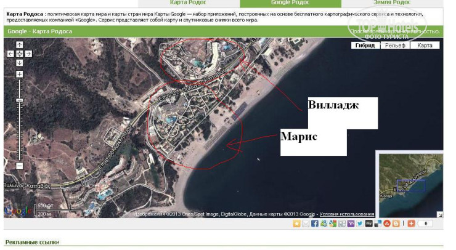Share via the MSN Messenger icon
Screen dimensions: 456x250
tap(324, 224)
